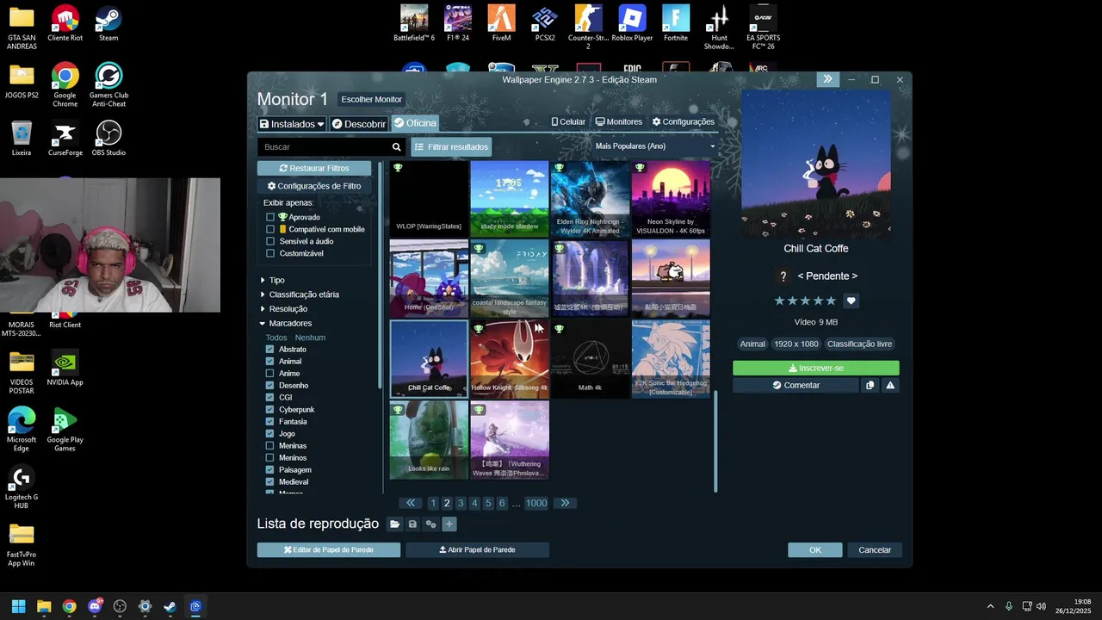
Task: Check the Meninas tag
Action: (269, 446)
